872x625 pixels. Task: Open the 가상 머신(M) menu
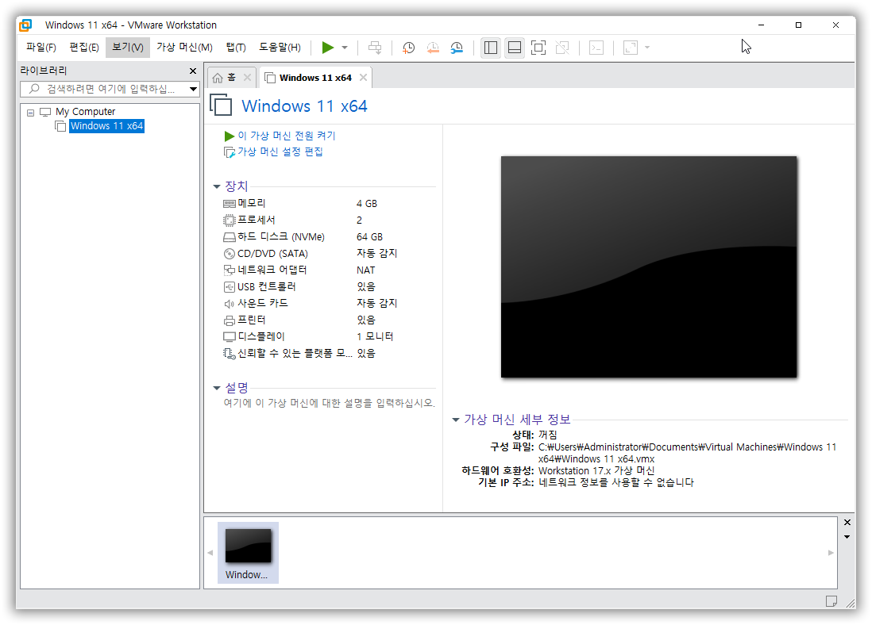(x=184, y=48)
